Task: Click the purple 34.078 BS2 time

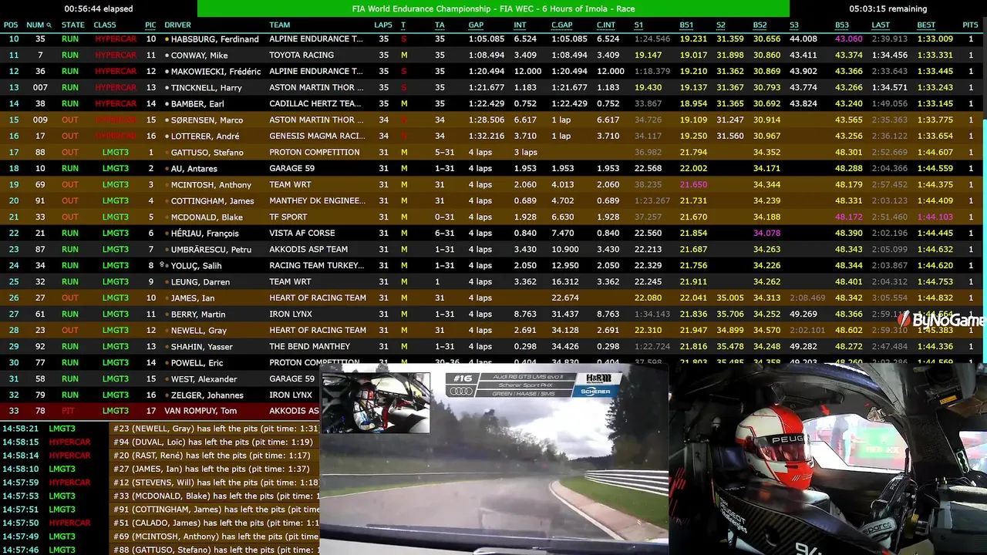Action: [767, 234]
